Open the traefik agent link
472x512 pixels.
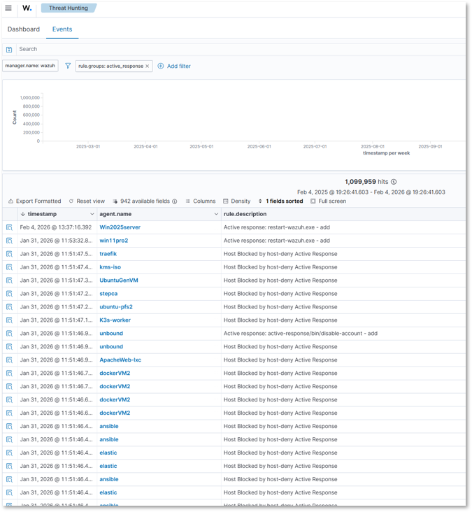(108, 254)
